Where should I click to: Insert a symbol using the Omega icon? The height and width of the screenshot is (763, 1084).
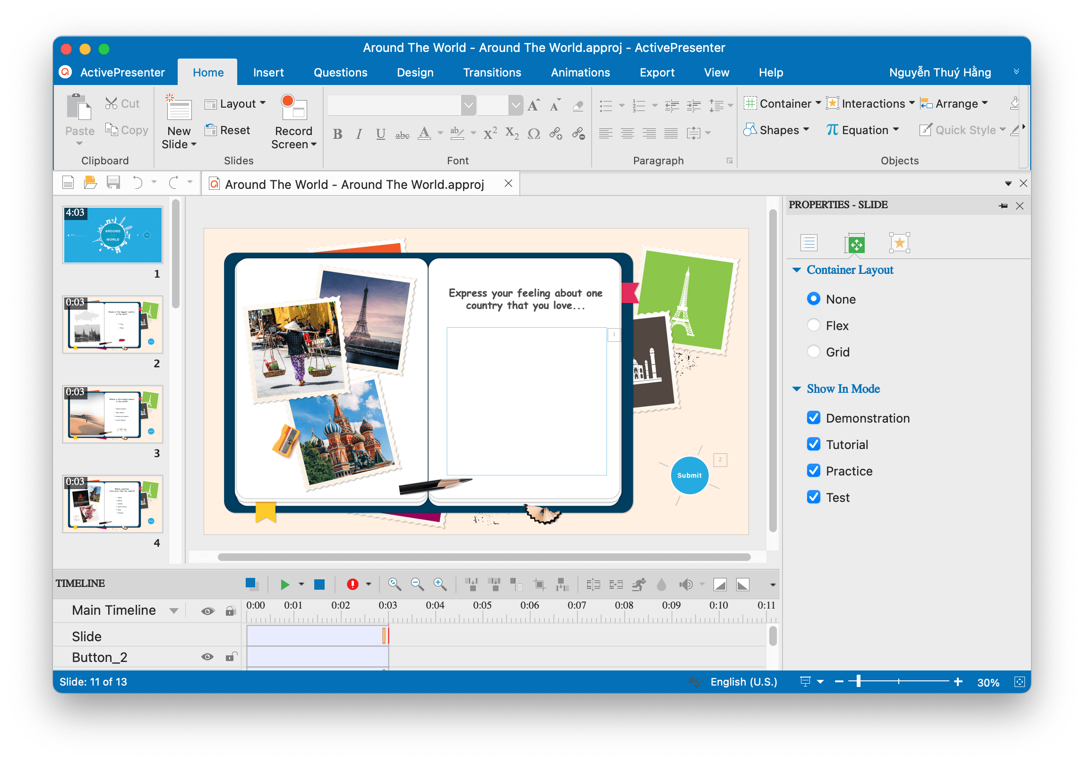[x=533, y=134]
